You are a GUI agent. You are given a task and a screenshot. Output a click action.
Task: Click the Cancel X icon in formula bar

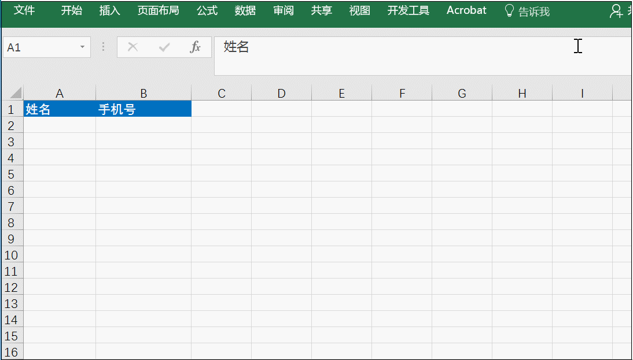(x=133, y=47)
